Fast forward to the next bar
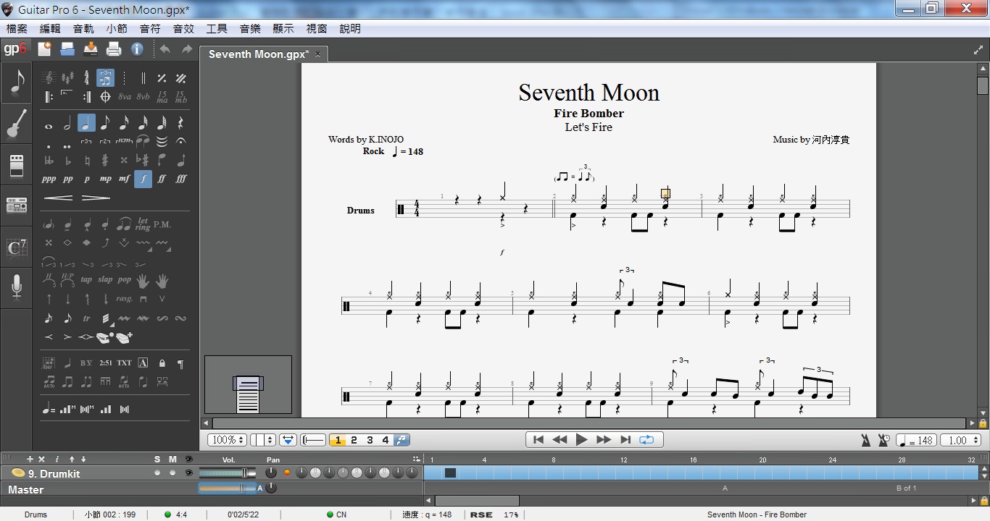 coord(603,440)
